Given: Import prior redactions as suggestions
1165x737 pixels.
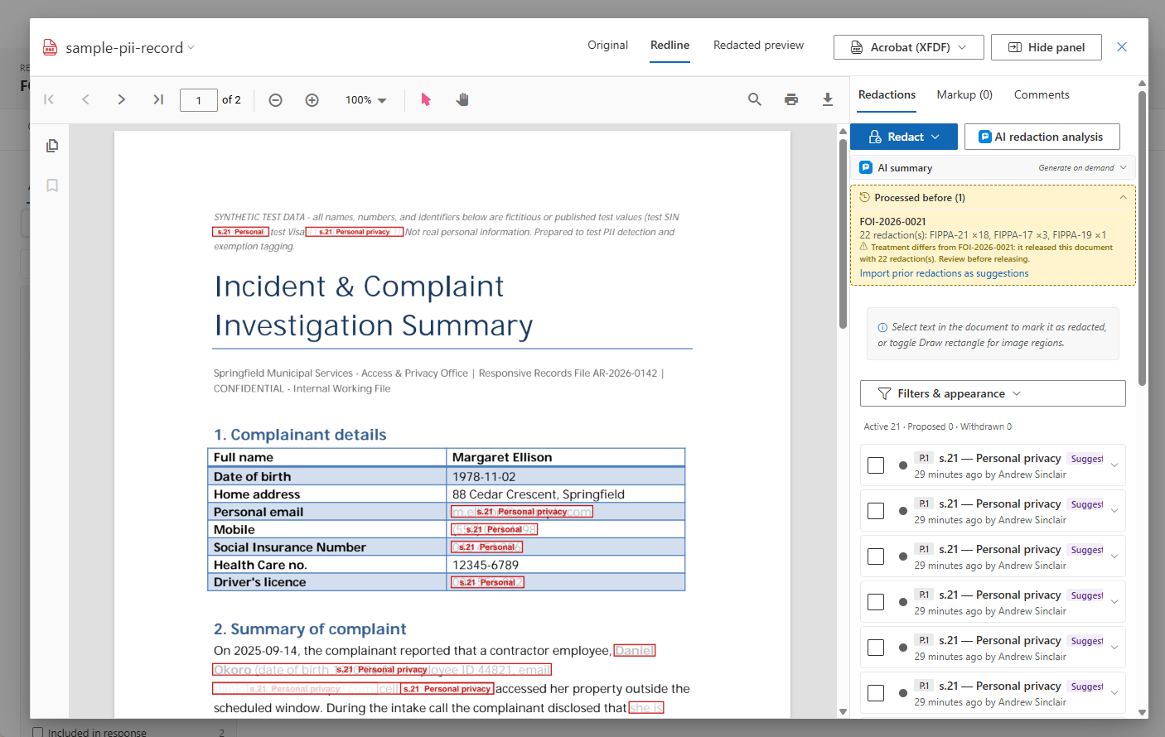Looking at the screenshot, I should tap(945, 273).
